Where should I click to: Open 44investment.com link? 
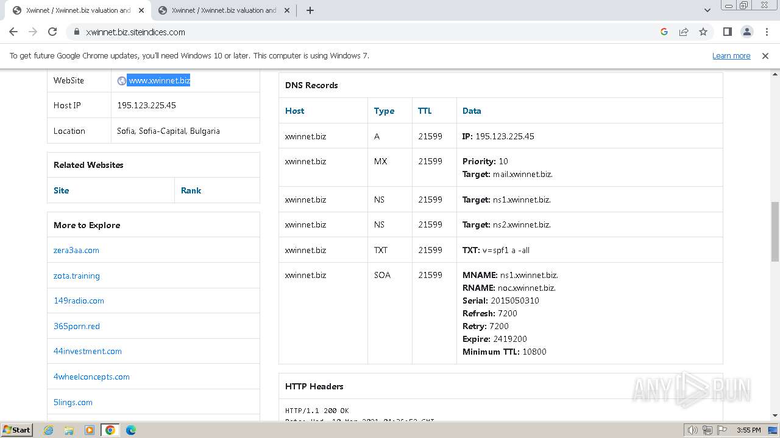(x=88, y=351)
